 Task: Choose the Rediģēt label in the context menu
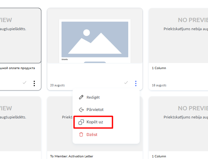tap(93, 97)
